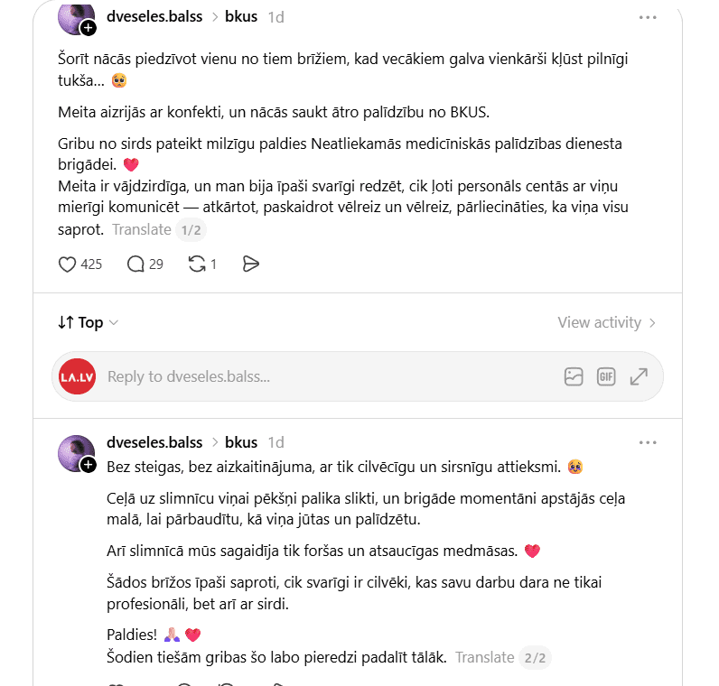Open more options menu for second post

(x=648, y=442)
